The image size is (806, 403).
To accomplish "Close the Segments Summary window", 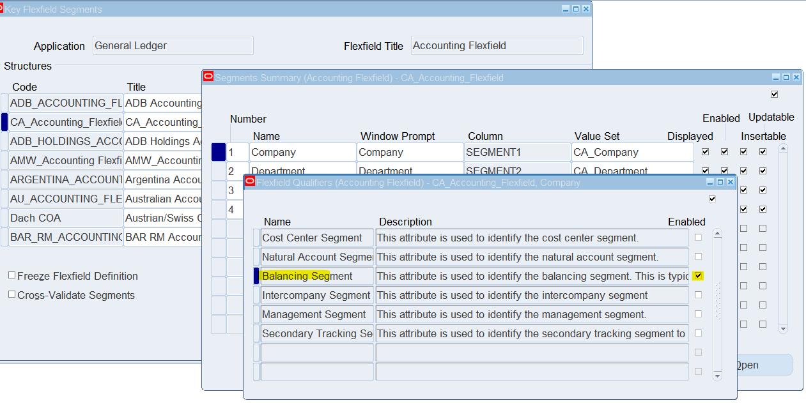I will [x=796, y=77].
